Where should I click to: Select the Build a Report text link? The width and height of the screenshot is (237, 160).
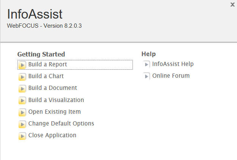[48, 64]
